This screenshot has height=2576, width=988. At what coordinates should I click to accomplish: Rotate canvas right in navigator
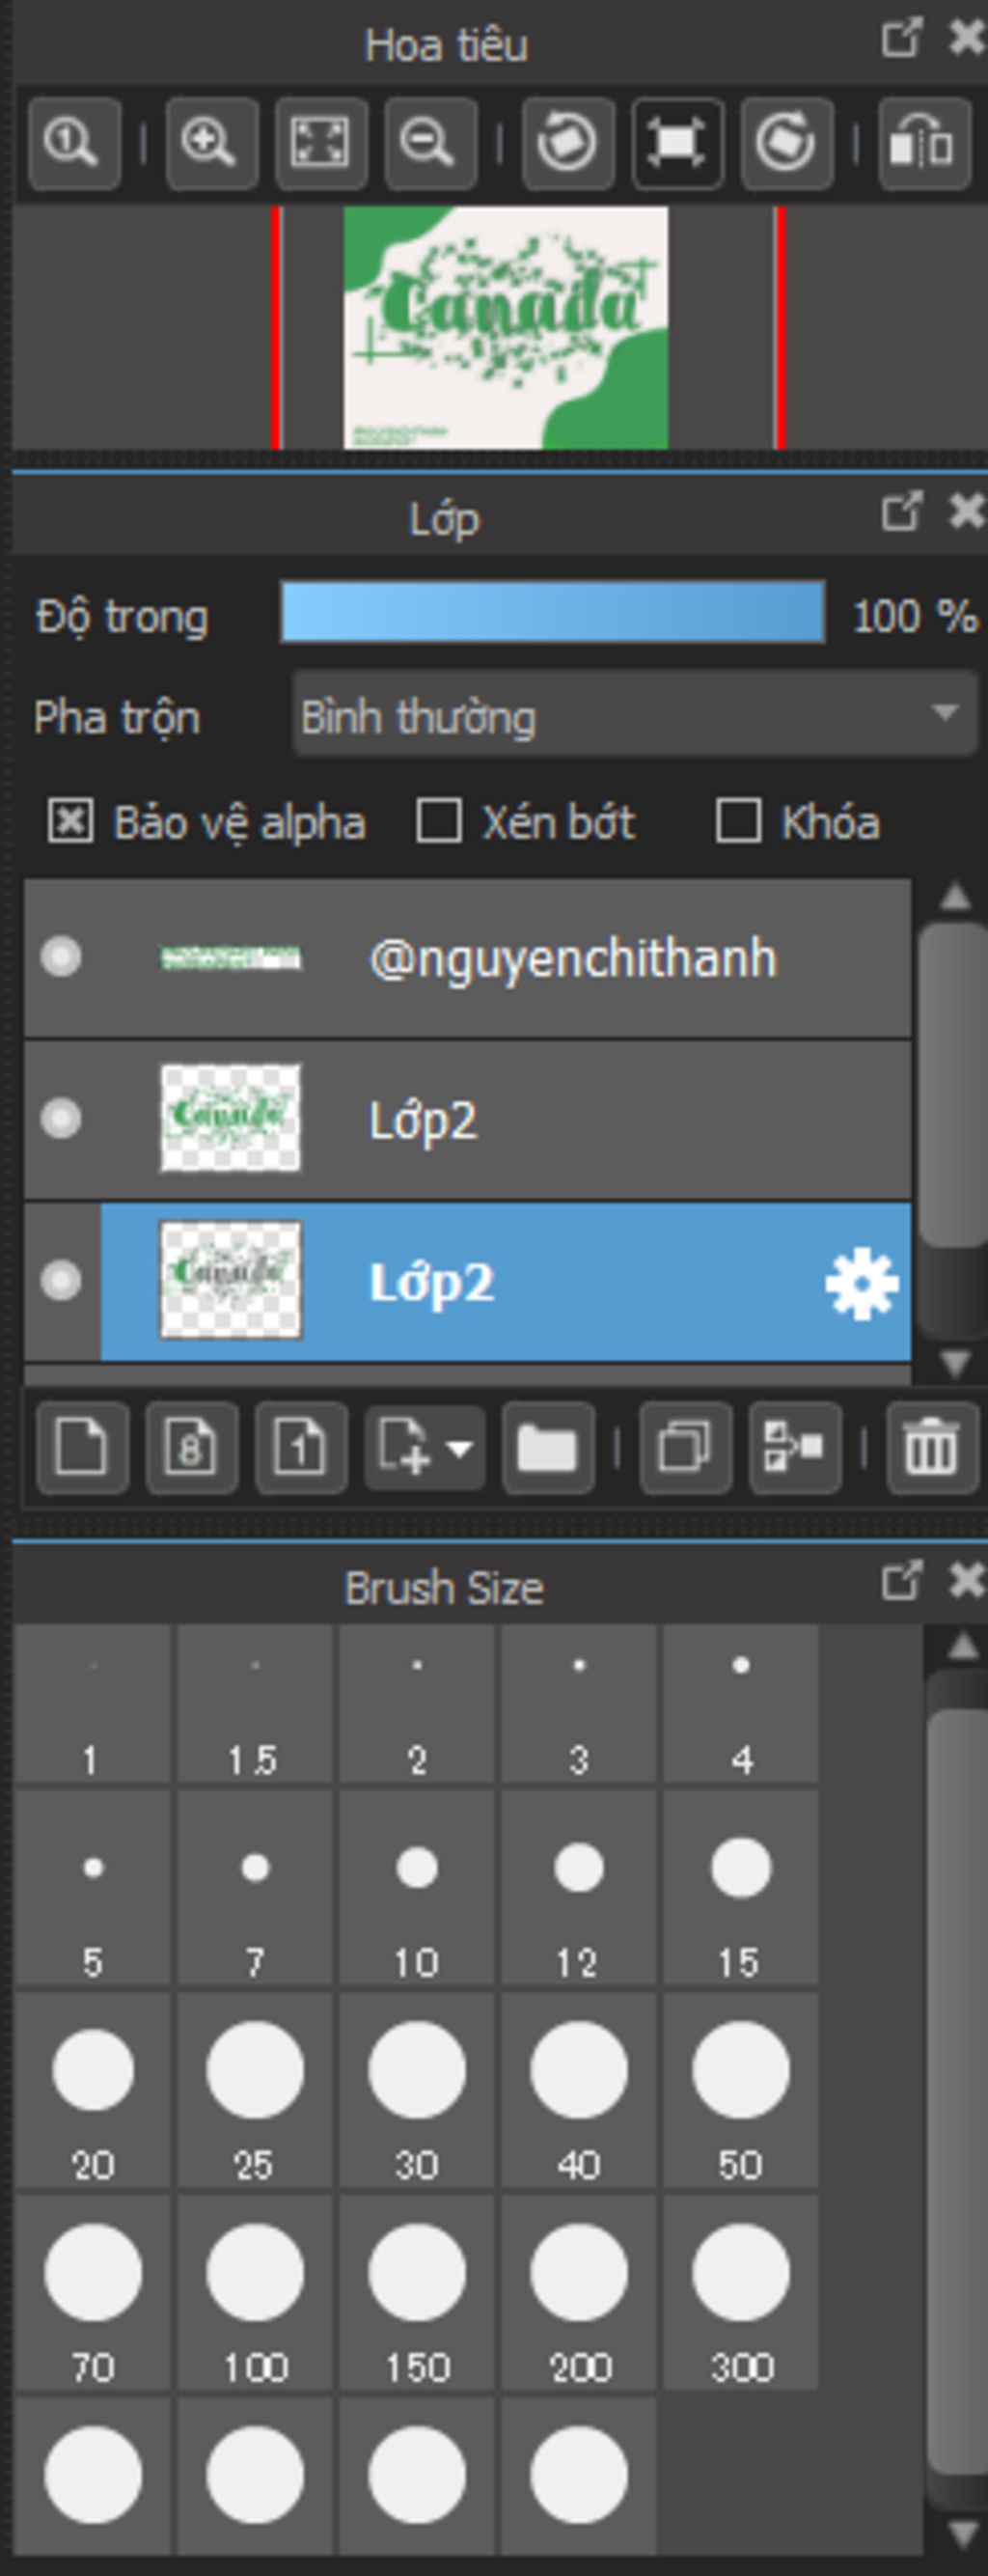coord(786,143)
